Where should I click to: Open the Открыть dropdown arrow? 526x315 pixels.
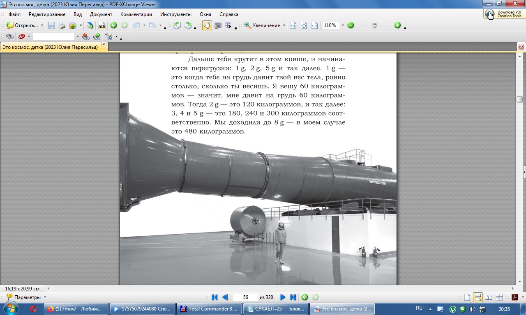click(x=42, y=25)
